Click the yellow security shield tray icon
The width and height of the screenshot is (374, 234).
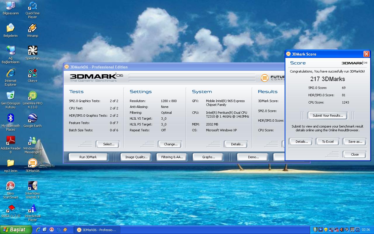point(326,230)
